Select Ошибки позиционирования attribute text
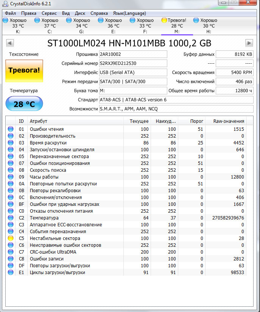The image size is (260, 312). [60, 163]
